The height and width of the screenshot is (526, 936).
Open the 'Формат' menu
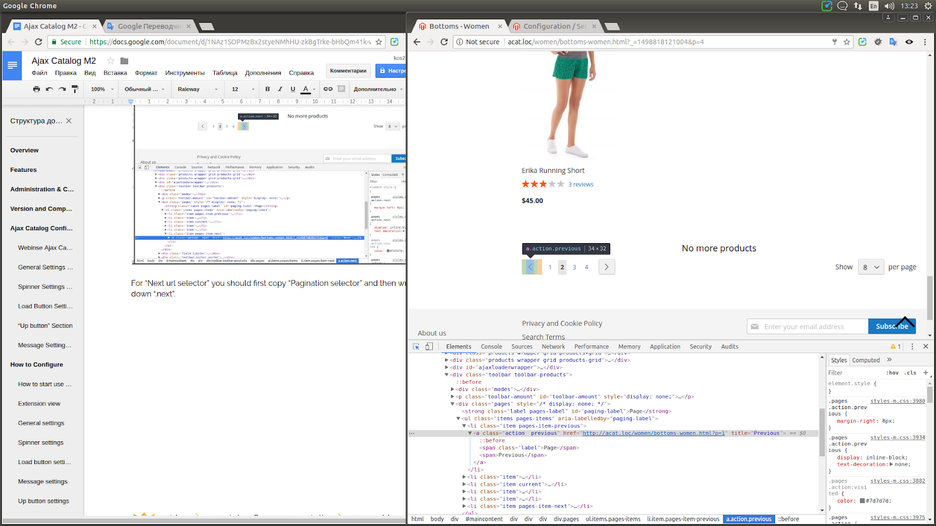[146, 73]
